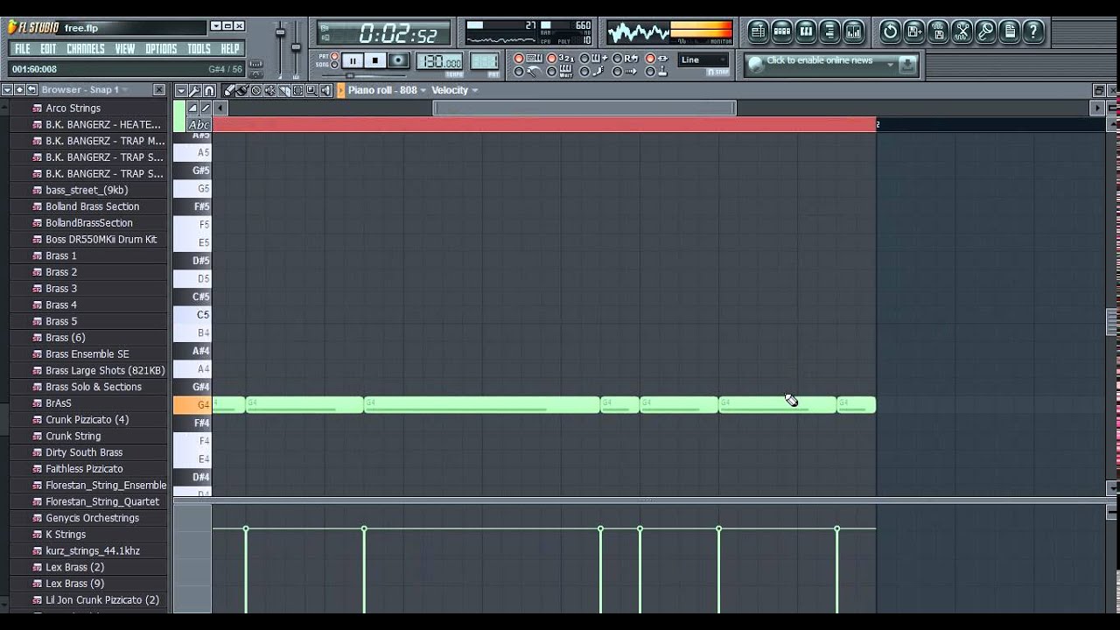The width and height of the screenshot is (1120, 630).
Task: Open the help question mark icon
Action: [1032, 32]
